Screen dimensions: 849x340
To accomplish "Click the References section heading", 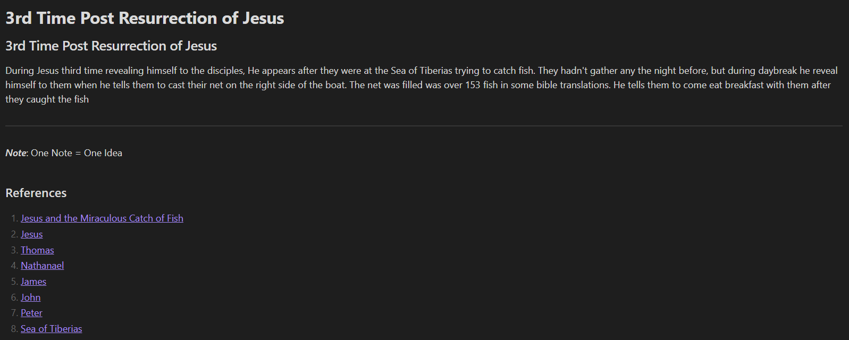I will (x=36, y=193).
